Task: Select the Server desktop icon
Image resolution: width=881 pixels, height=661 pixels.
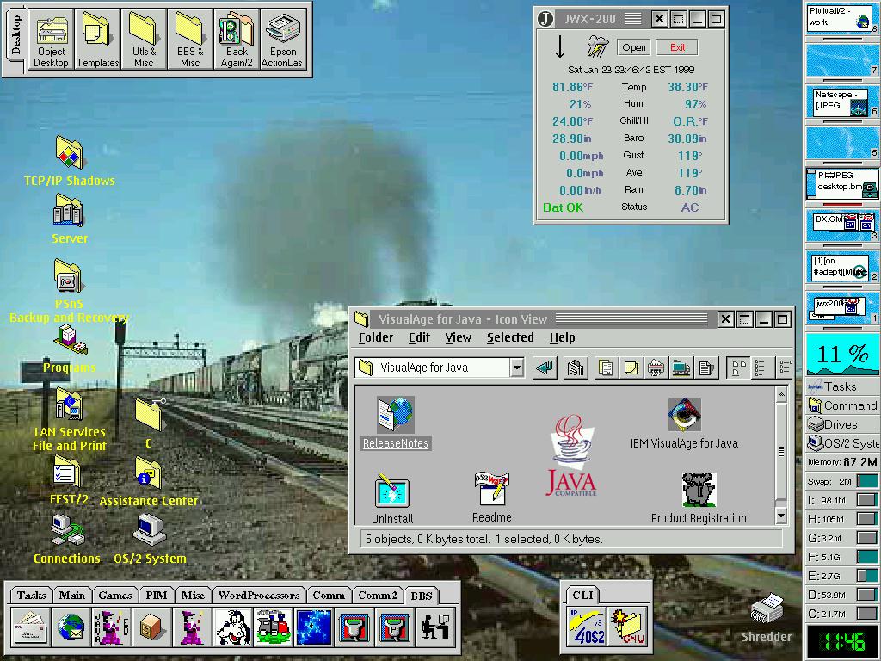Action: click(69, 219)
